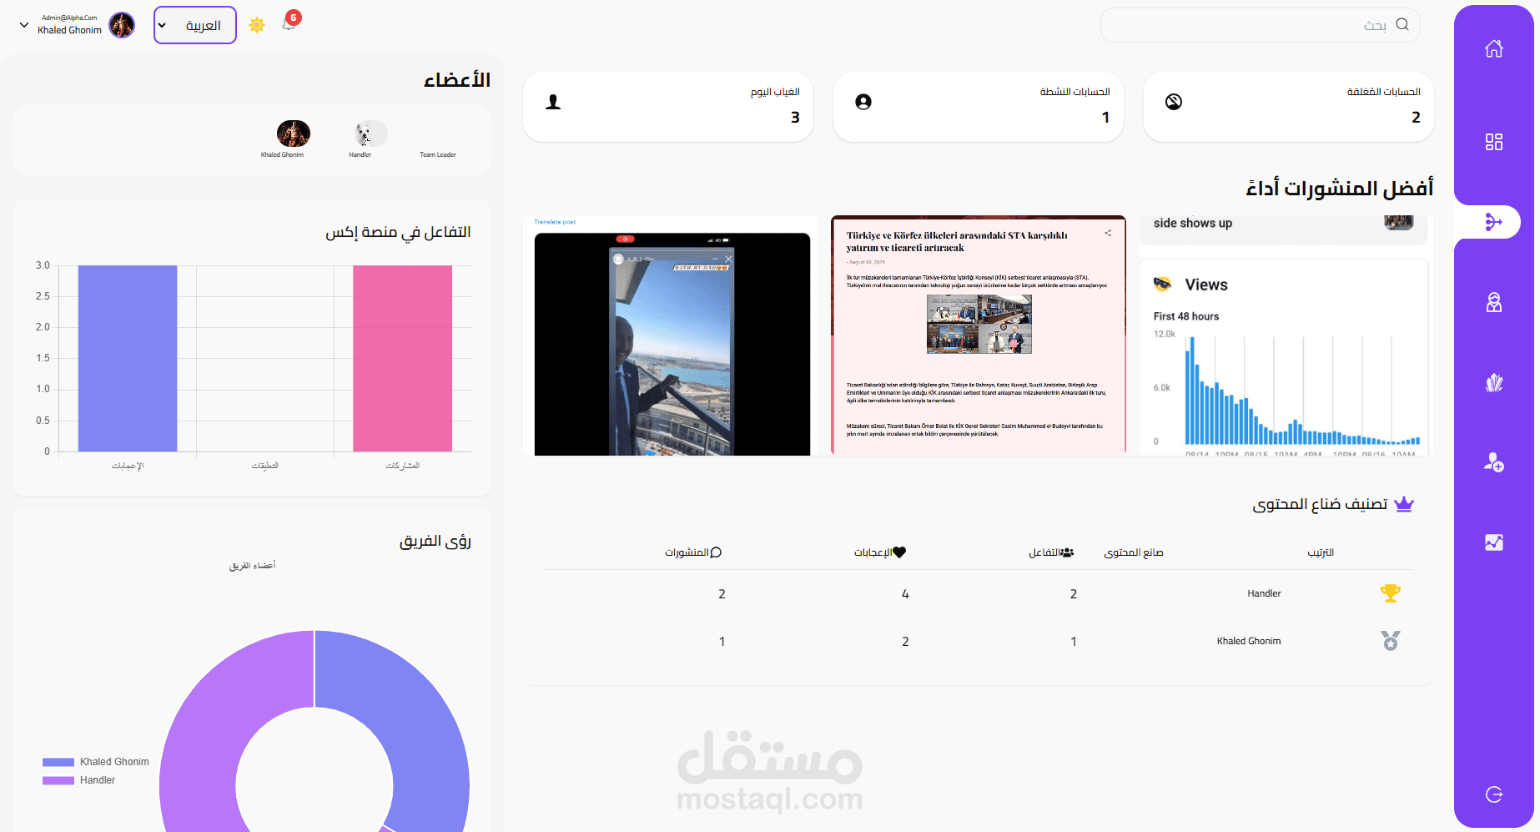Click the المنشورات column header with comment icon
The width and height of the screenshot is (1540, 832).
(x=693, y=552)
